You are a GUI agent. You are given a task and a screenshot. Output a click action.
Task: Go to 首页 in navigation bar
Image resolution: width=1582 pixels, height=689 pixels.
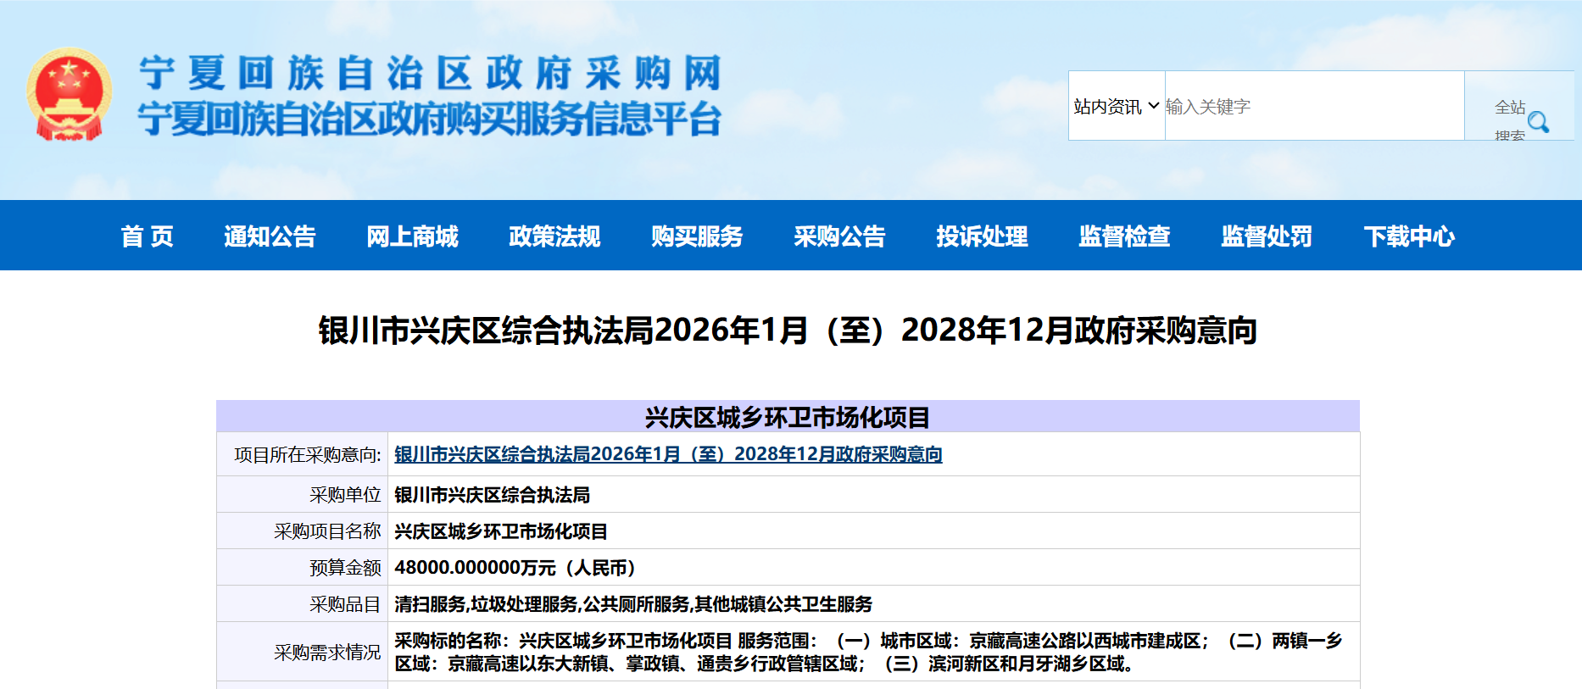pyautogui.click(x=147, y=236)
